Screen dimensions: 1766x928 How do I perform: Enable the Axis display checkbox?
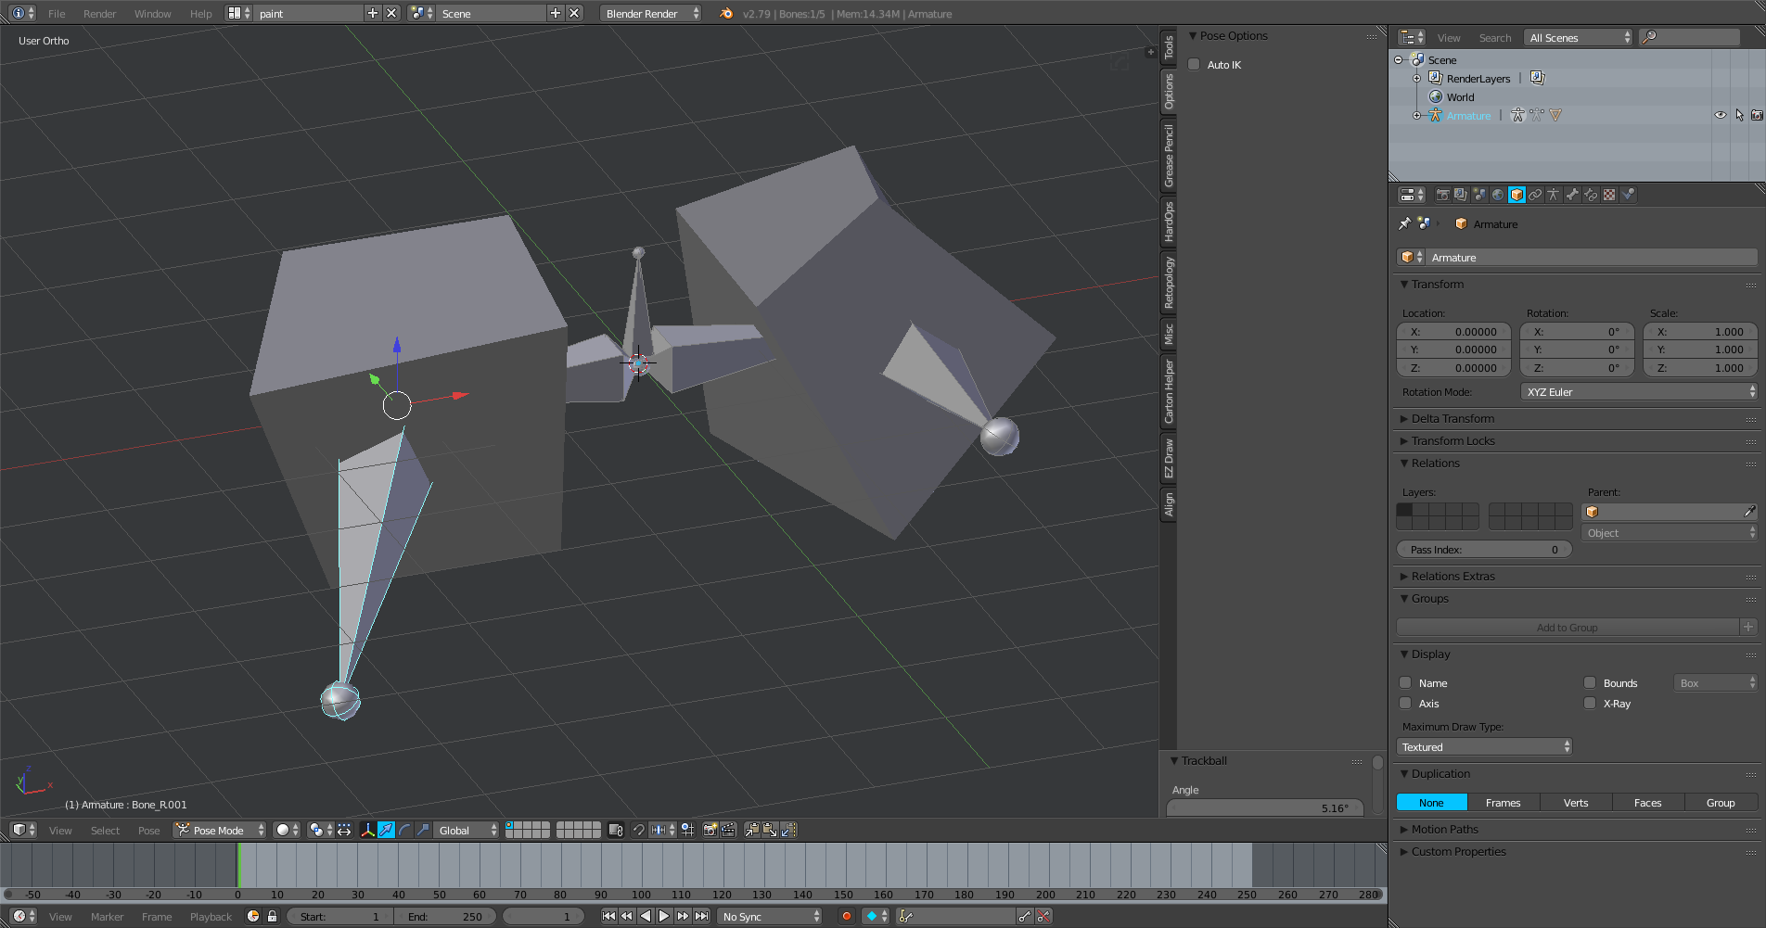click(x=1405, y=704)
